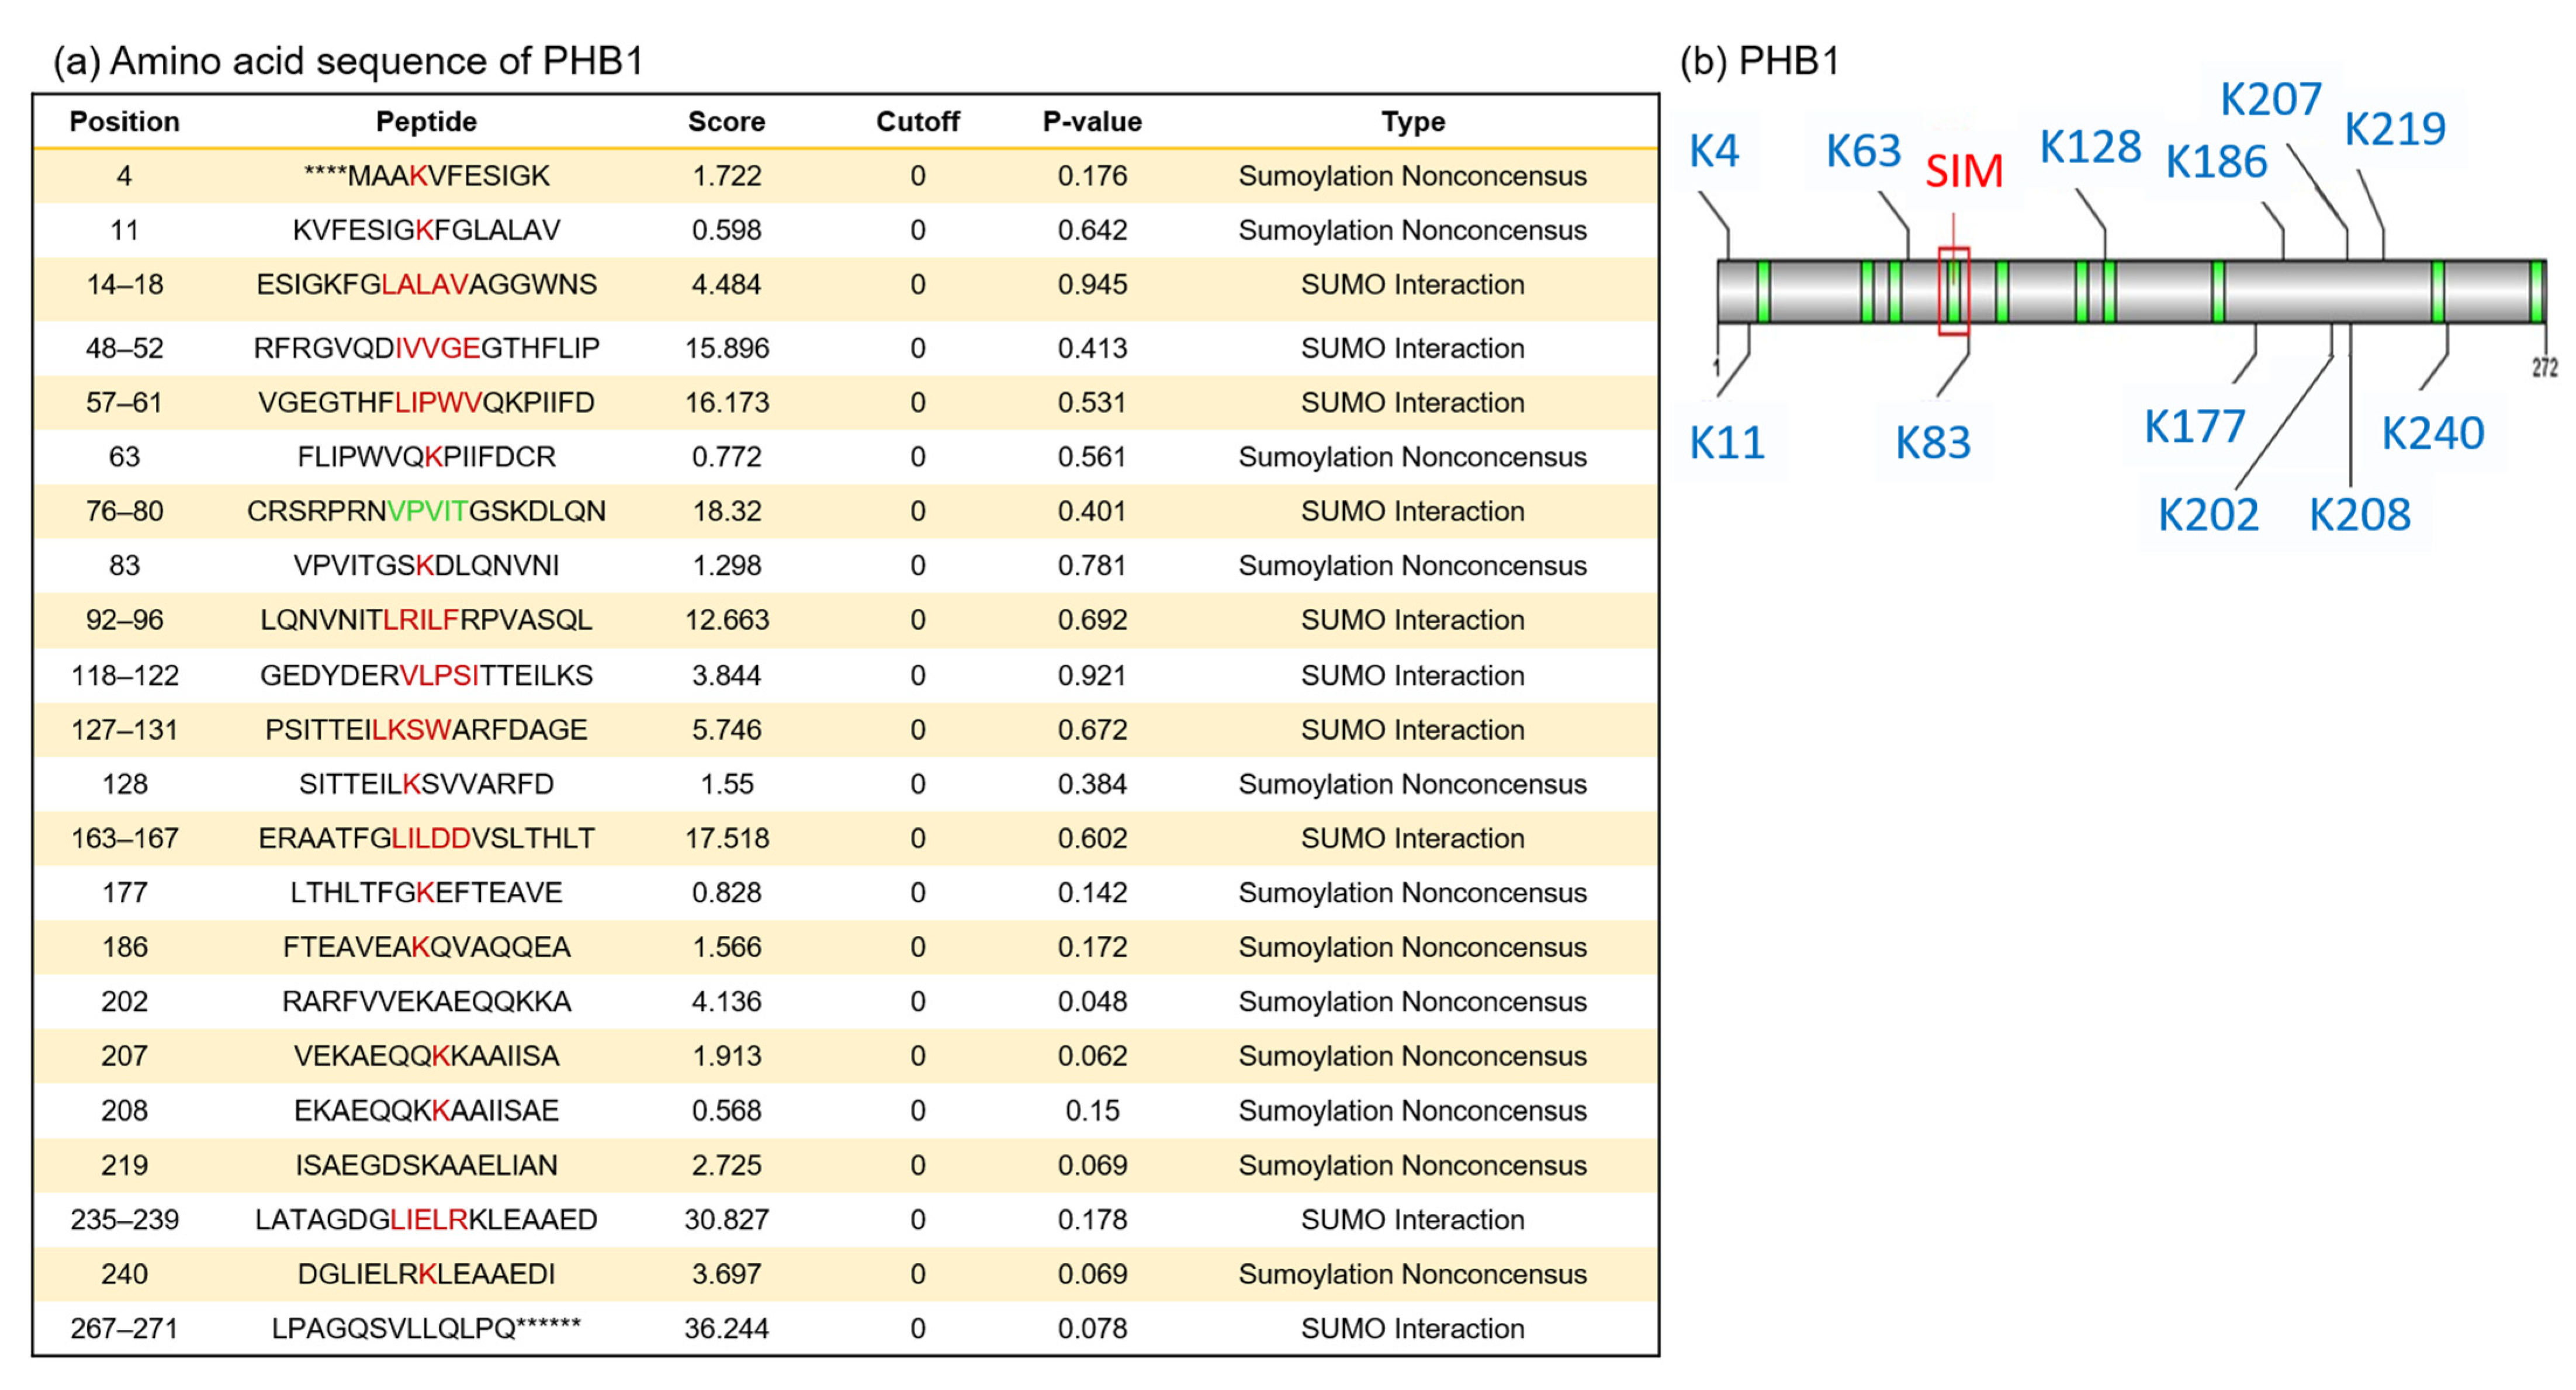Image resolution: width=2576 pixels, height=1390 pixels.
Task: Select peptide GEDYDERVLPSITTEILKS
Action: coord(426,675)
